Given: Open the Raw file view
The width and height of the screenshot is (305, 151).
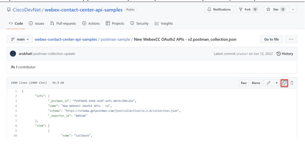Looking at the screenshot, I should click(244, 83).
